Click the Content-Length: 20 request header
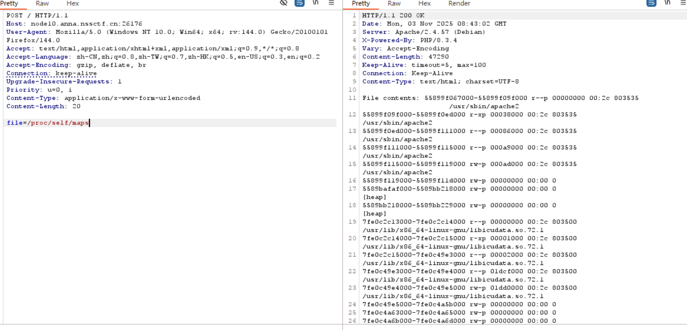 43,107
